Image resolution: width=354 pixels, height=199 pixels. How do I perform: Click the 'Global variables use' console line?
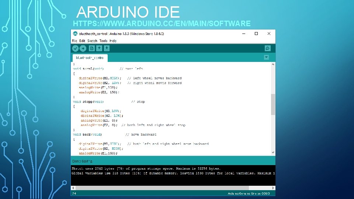pos(173,173)
